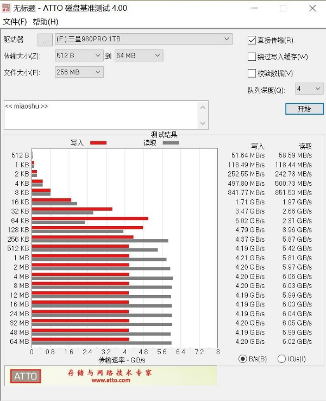Viewport: 326px width, 401px height.
Task: Click the 48 MB row label
Action: click(20, 333)
